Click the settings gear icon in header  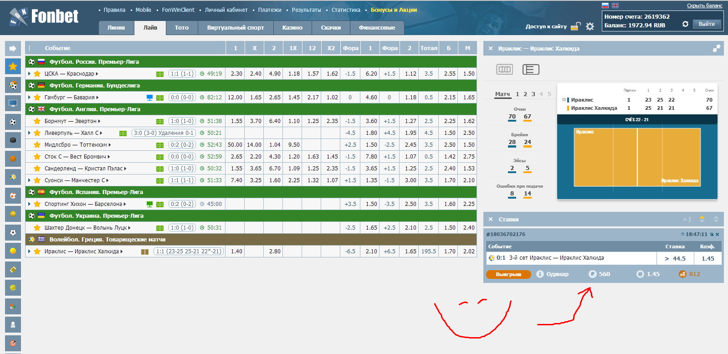pos(590,26)
